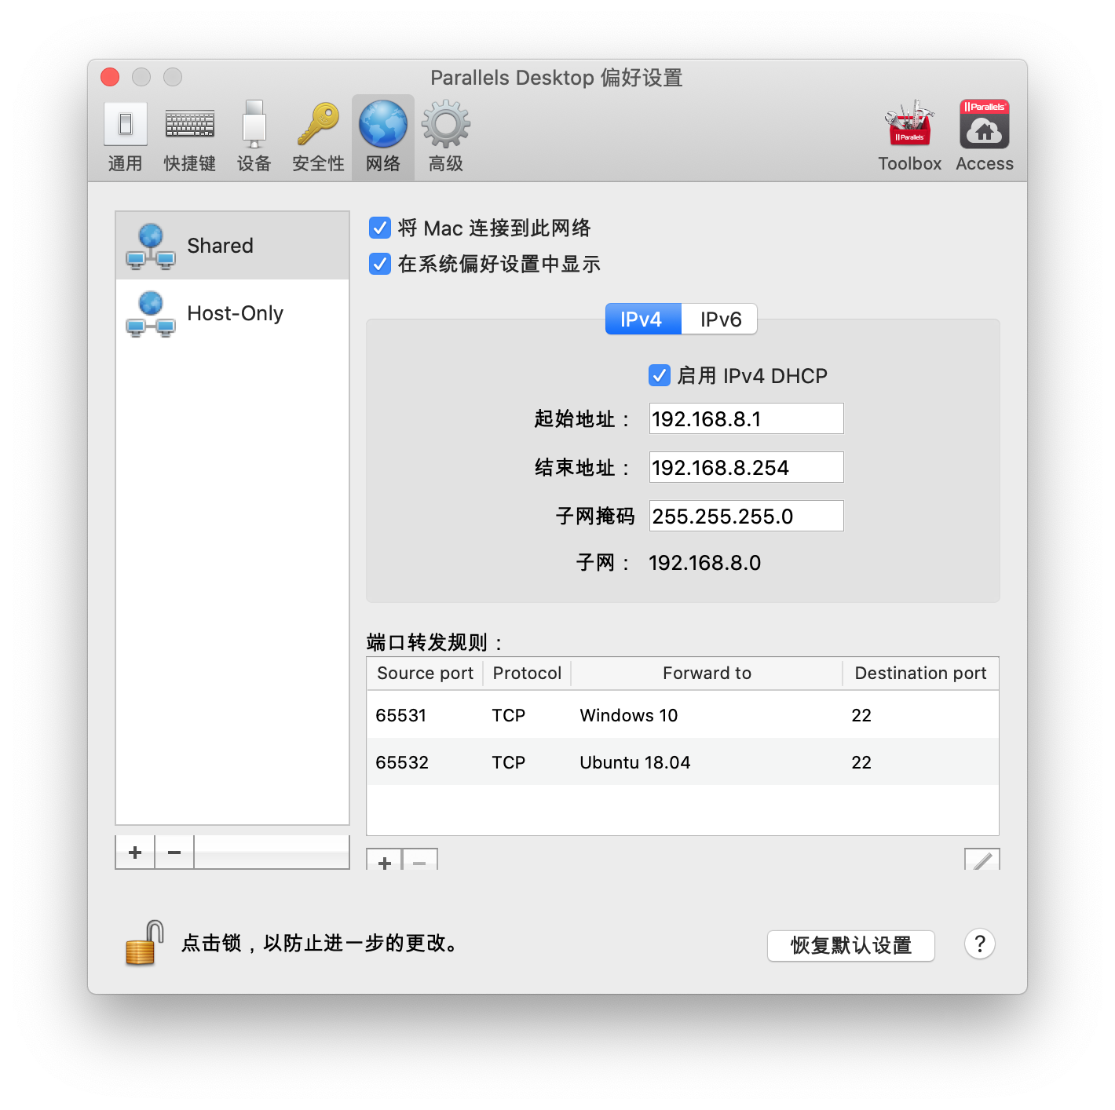Open the 高级 advanced gear pane

445,137
